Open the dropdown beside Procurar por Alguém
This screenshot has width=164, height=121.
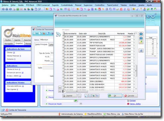pyautogui.click(x=81, y=104)
